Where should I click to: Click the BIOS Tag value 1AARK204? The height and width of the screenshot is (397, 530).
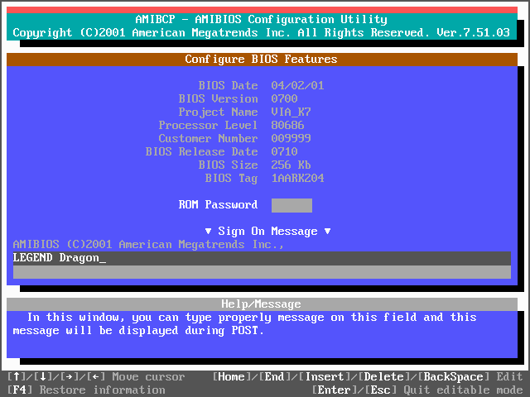pyautogui.click(x=297, y=178)
